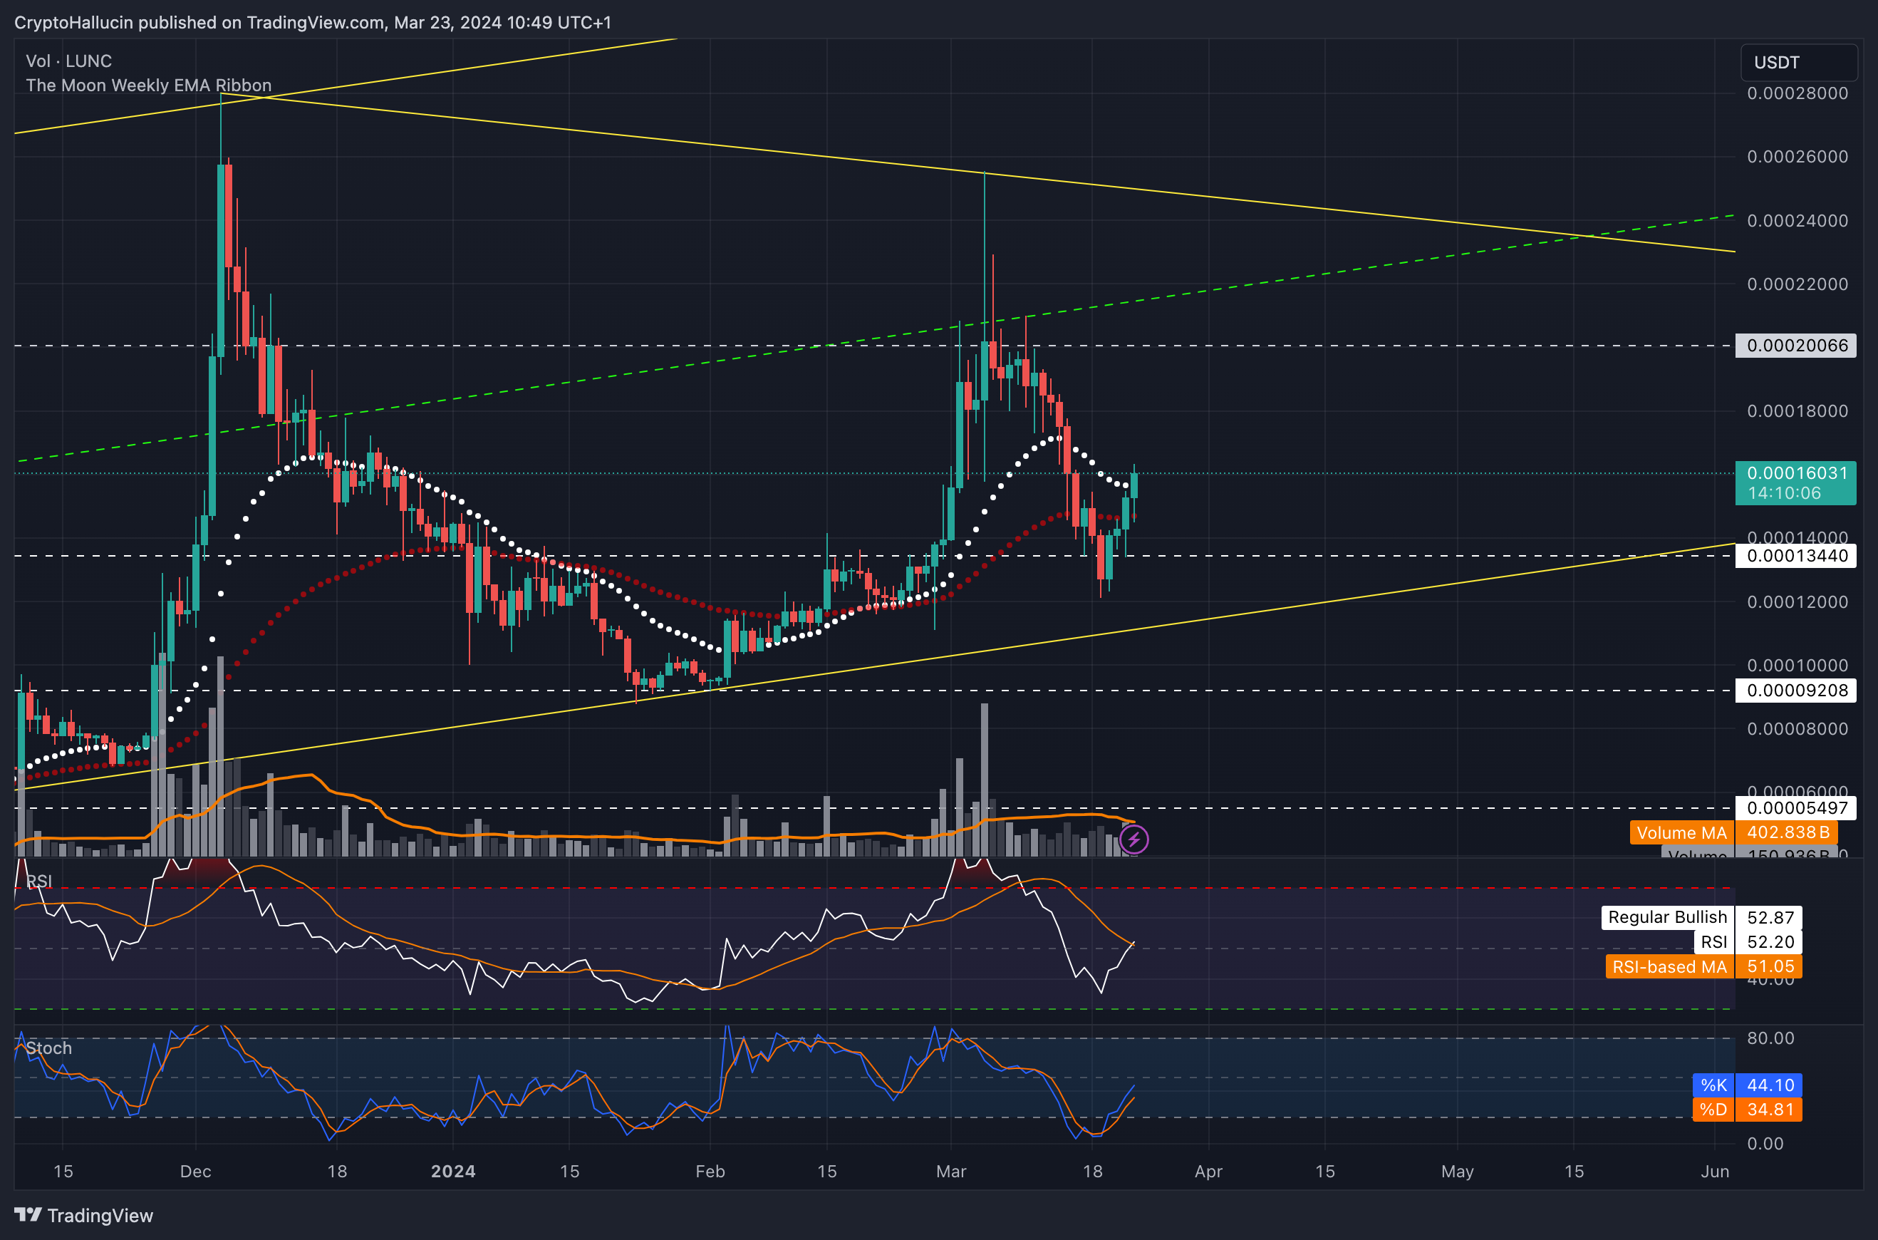
Task: Click the %K value 44.10
Action: click(x=1770, y=1085)
